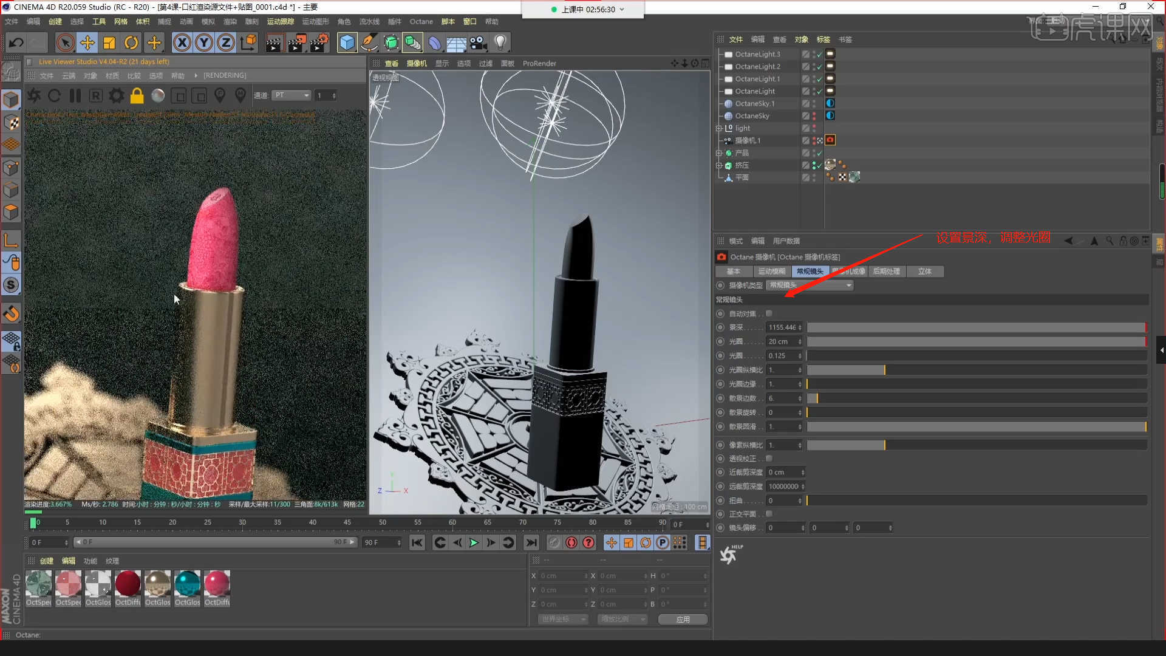Screen dimensions: 1166x656
Task: Add a Light using the bulb icon
Action: click(x=500, y=43)
